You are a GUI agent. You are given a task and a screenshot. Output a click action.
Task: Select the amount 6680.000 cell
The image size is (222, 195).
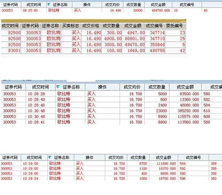[168, 174]
